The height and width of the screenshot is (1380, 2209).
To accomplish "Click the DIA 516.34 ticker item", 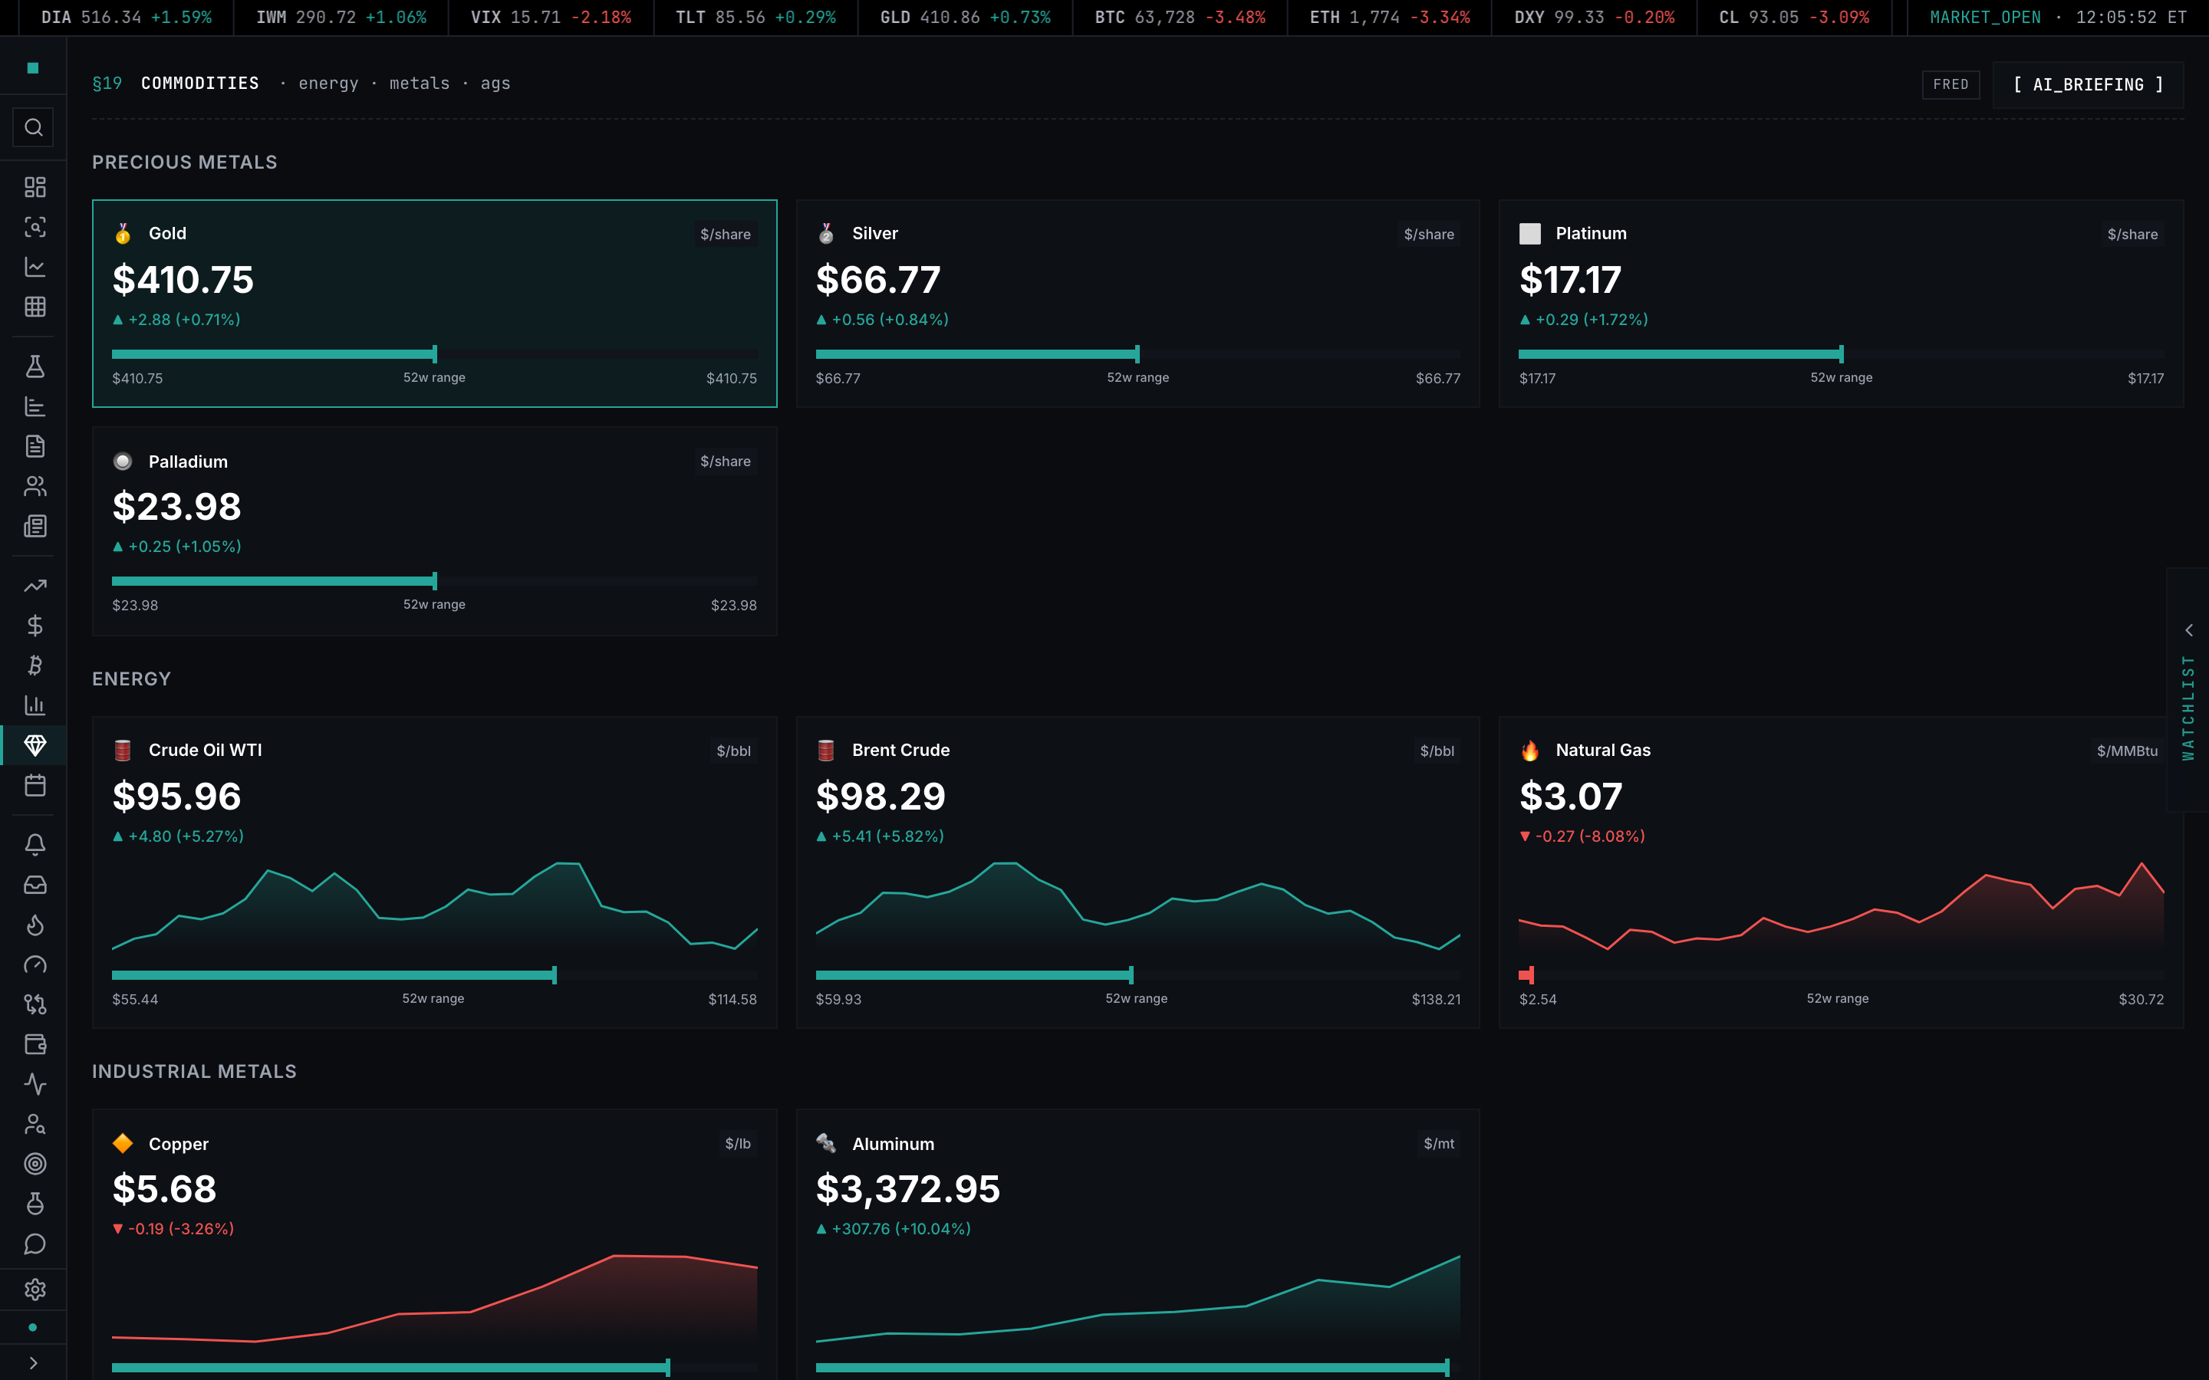I will 126,18.
